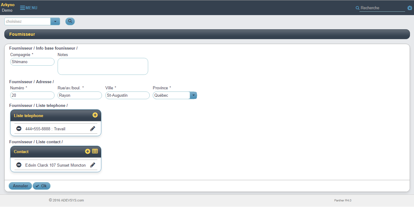Add a contact with Contact plus icon
The width and height of the screenshot is (414, 207).
click(87, 151)
